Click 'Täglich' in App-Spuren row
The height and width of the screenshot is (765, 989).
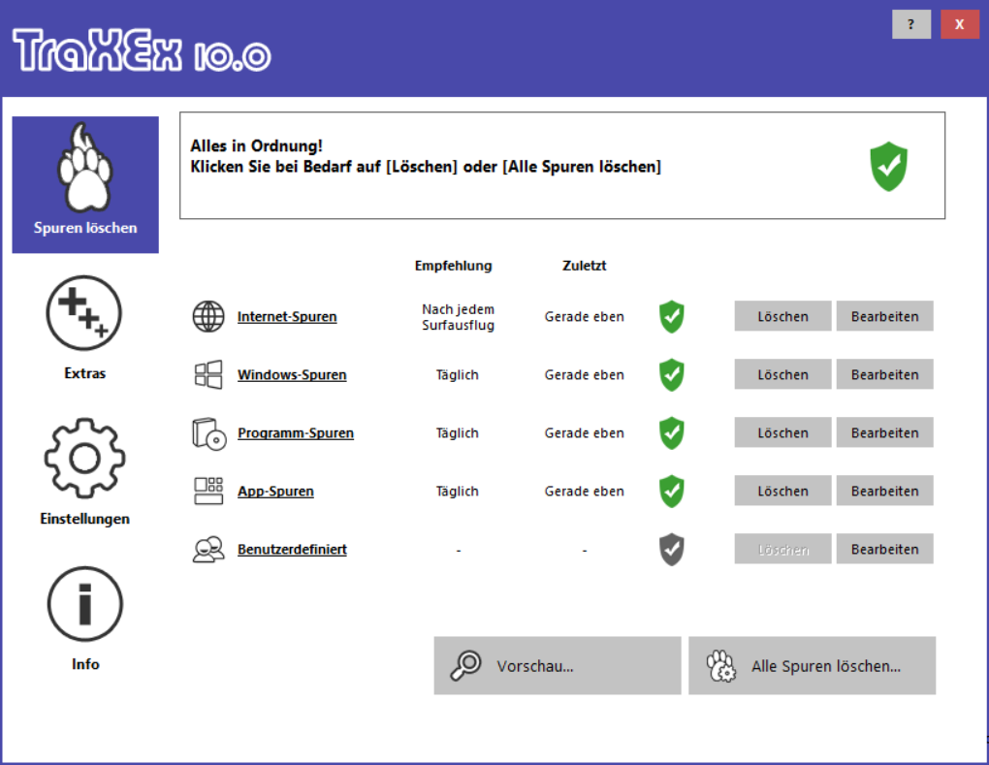click(x=458, y=492)
